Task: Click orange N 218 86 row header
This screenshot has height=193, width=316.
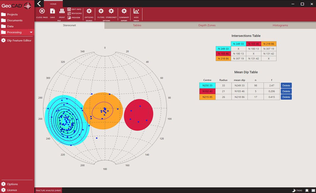Action: (223, 58)
